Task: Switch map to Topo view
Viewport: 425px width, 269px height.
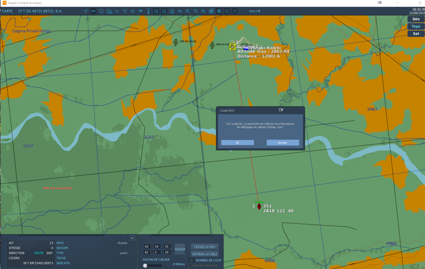Action: (416, 26)
